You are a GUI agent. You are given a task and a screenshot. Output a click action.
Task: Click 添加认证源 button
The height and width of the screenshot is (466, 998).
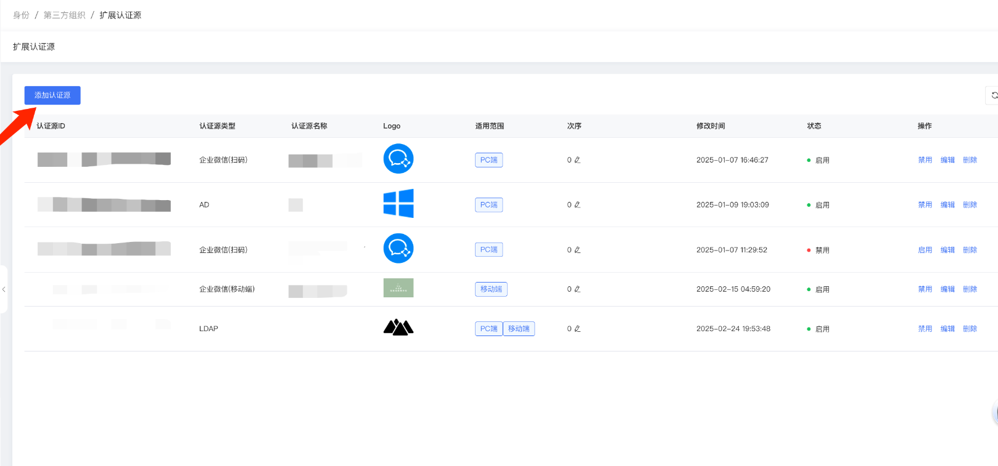click(x=52, y=95)
